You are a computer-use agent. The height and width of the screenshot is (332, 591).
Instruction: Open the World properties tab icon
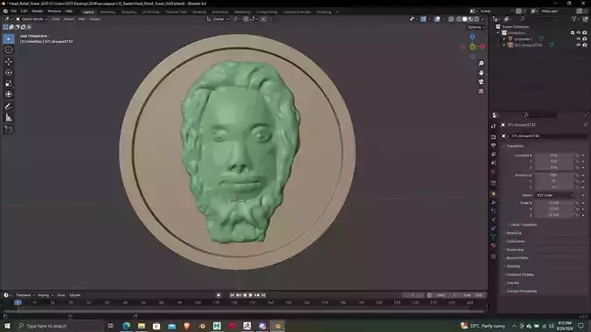pyautogui.click(x=493, y=171)
